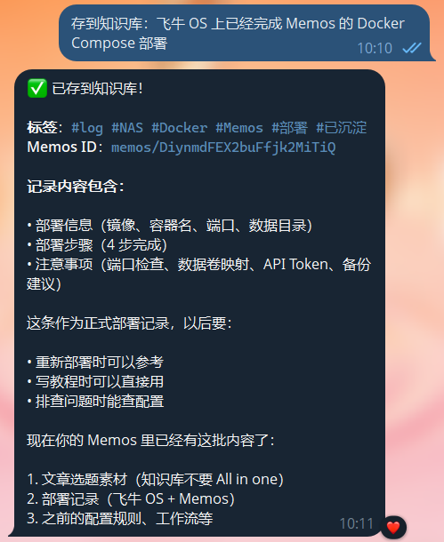Open the #已沉淀 hashtag
Screen dimensions: 444x542
point(341,128)
